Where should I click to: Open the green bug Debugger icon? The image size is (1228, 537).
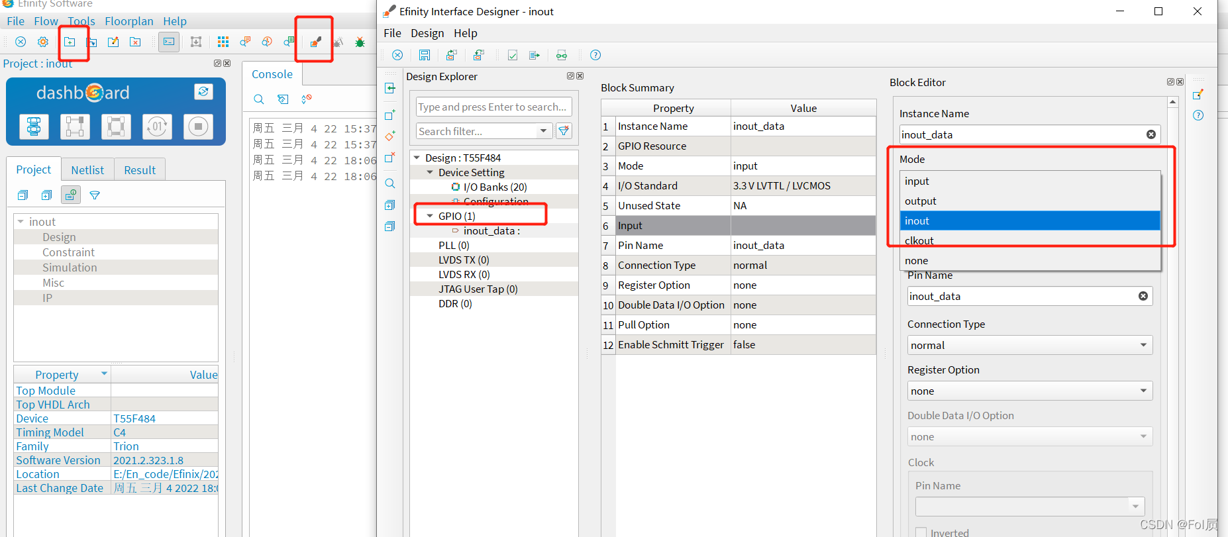tap(360, 42)
